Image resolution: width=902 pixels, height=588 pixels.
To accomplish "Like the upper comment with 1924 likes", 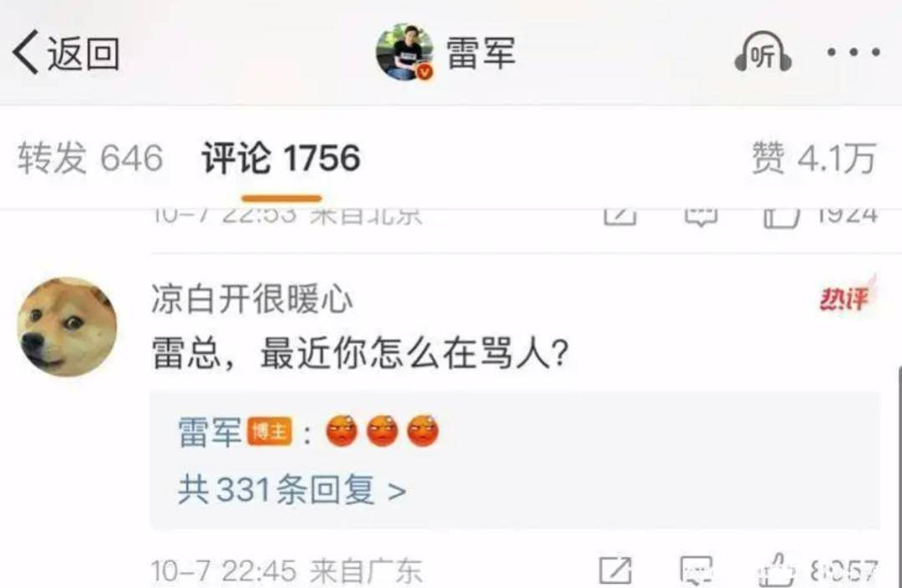I will (x=781, y=217).
